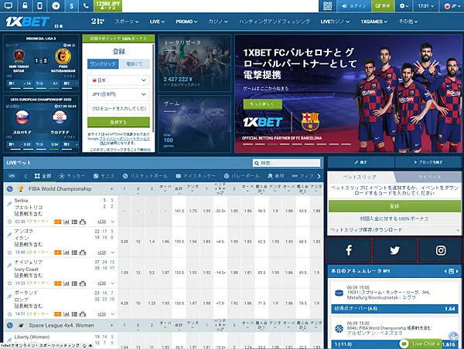Favorite the アンゴラ match with star
The image size is (464, 349).
[x=9, y=252]
